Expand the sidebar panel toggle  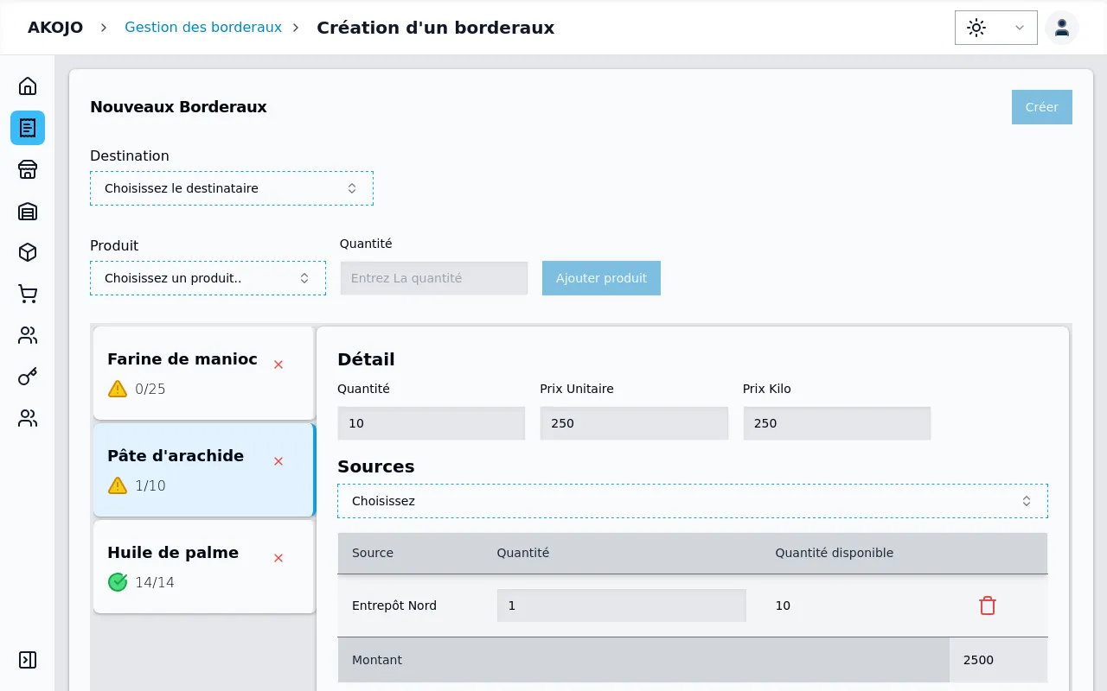28,660
